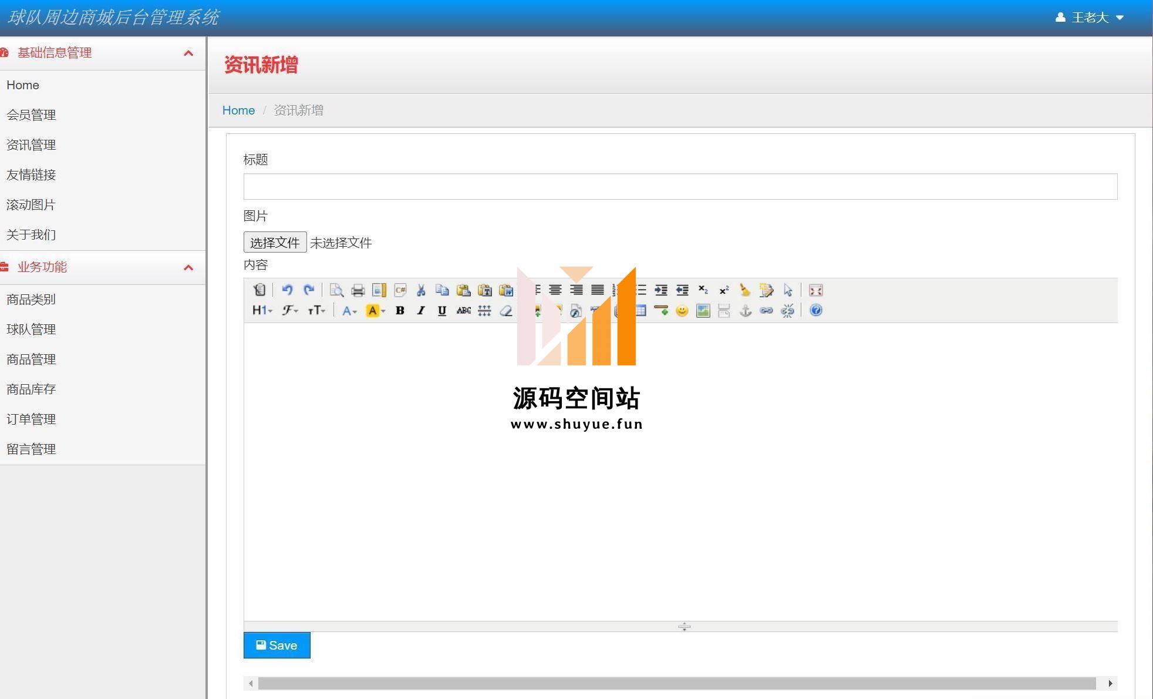Insert hyperlink with chain icon
Screen dimensions: 1153x699
click(x=766, y=310)
